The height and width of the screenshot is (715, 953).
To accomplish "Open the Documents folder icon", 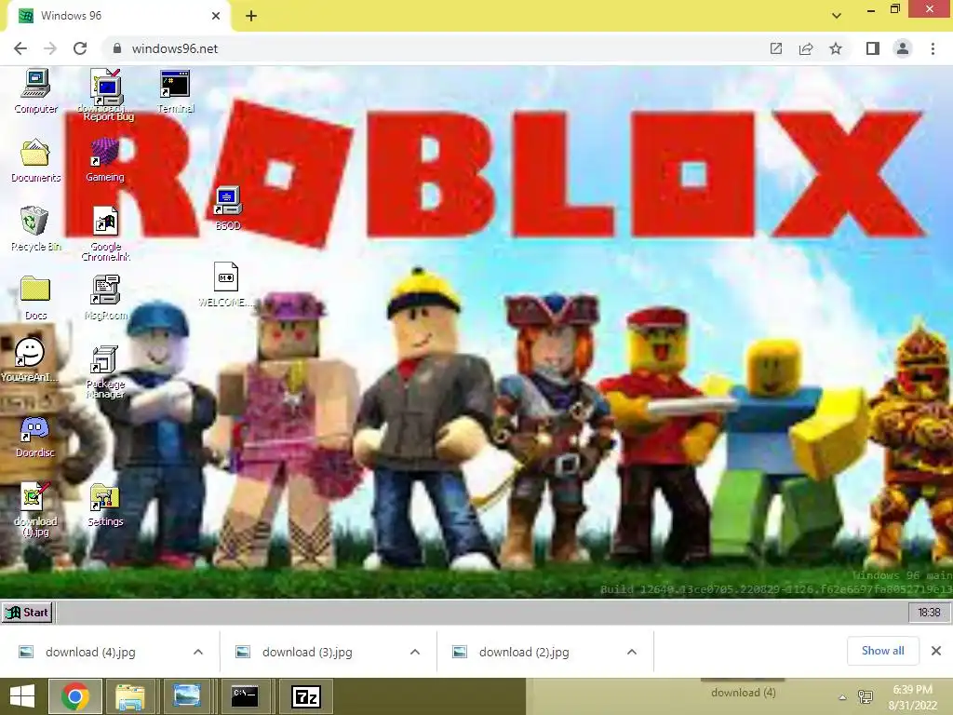I will [x=36, y=160].
